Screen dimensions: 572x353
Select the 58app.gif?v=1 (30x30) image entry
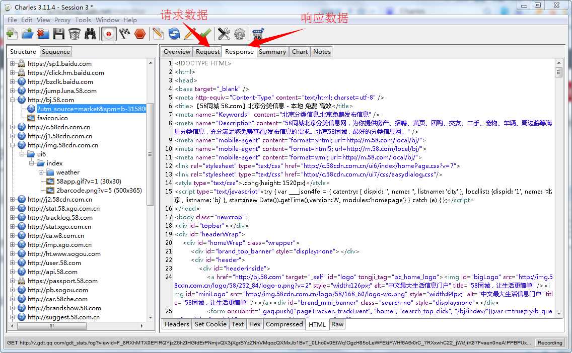89,181
